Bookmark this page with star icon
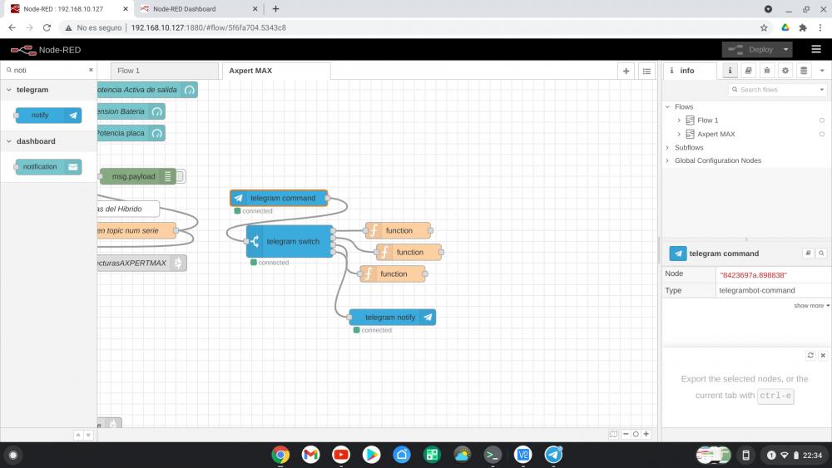This screenshot has height=468, width=832. pos(764,27)
